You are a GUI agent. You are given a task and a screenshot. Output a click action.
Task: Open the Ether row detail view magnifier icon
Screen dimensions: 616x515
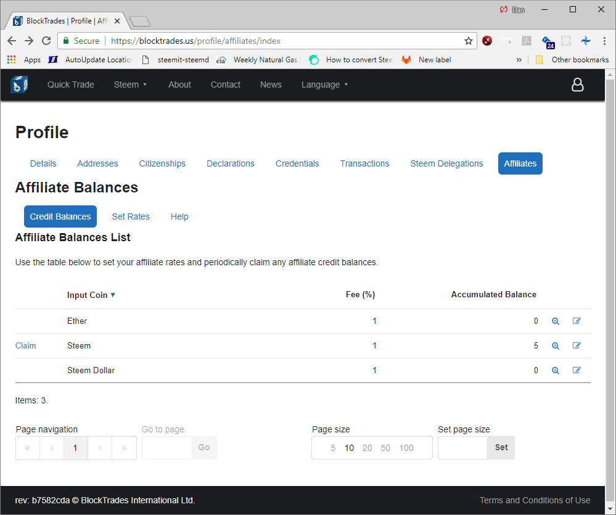coord(556,321)
